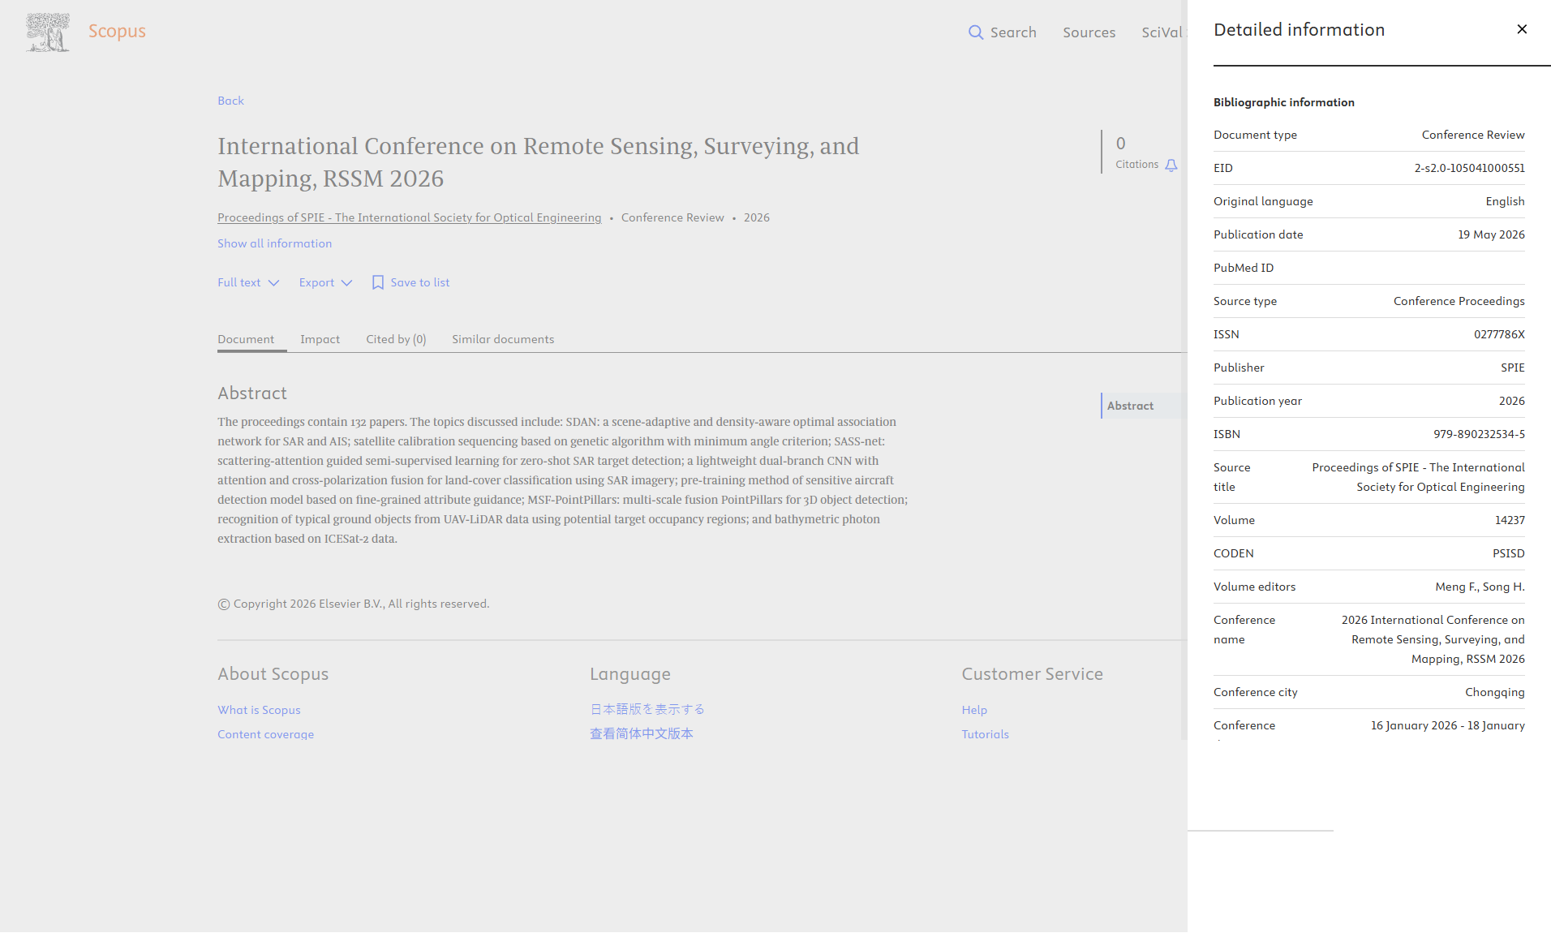1551x933 pixels.
Task: Expand the Full text dropdown
Action: point(248,282)
